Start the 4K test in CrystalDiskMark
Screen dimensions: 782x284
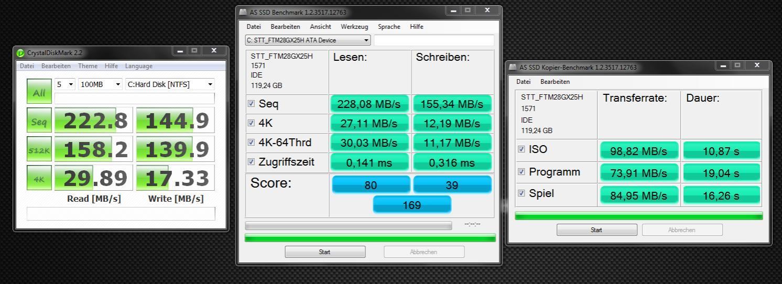pos(39,178)
